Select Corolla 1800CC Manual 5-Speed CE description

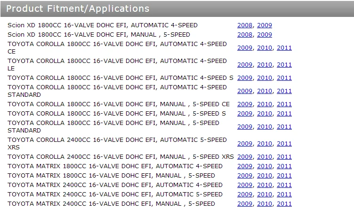pyautogui.click(x=119, y=104)
